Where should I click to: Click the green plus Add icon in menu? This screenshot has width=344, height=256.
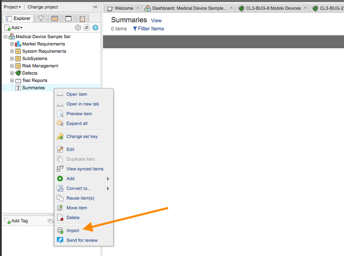(x=60, y=179)
